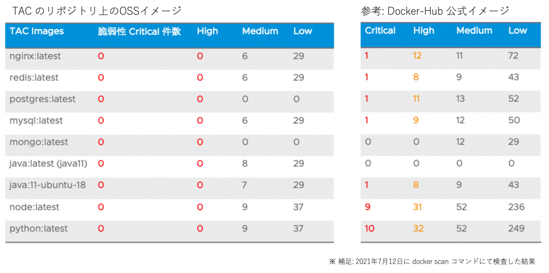Select the "脆弱性 Critical 件数" column header
The width and height of the screenshot is (549, 273).
(139, 31)
